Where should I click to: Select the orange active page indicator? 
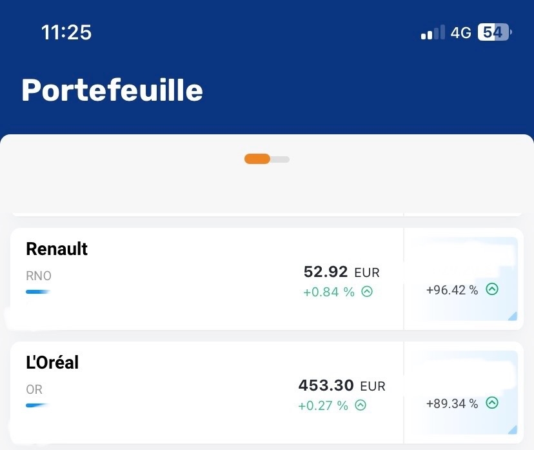(x=257, y=159)
